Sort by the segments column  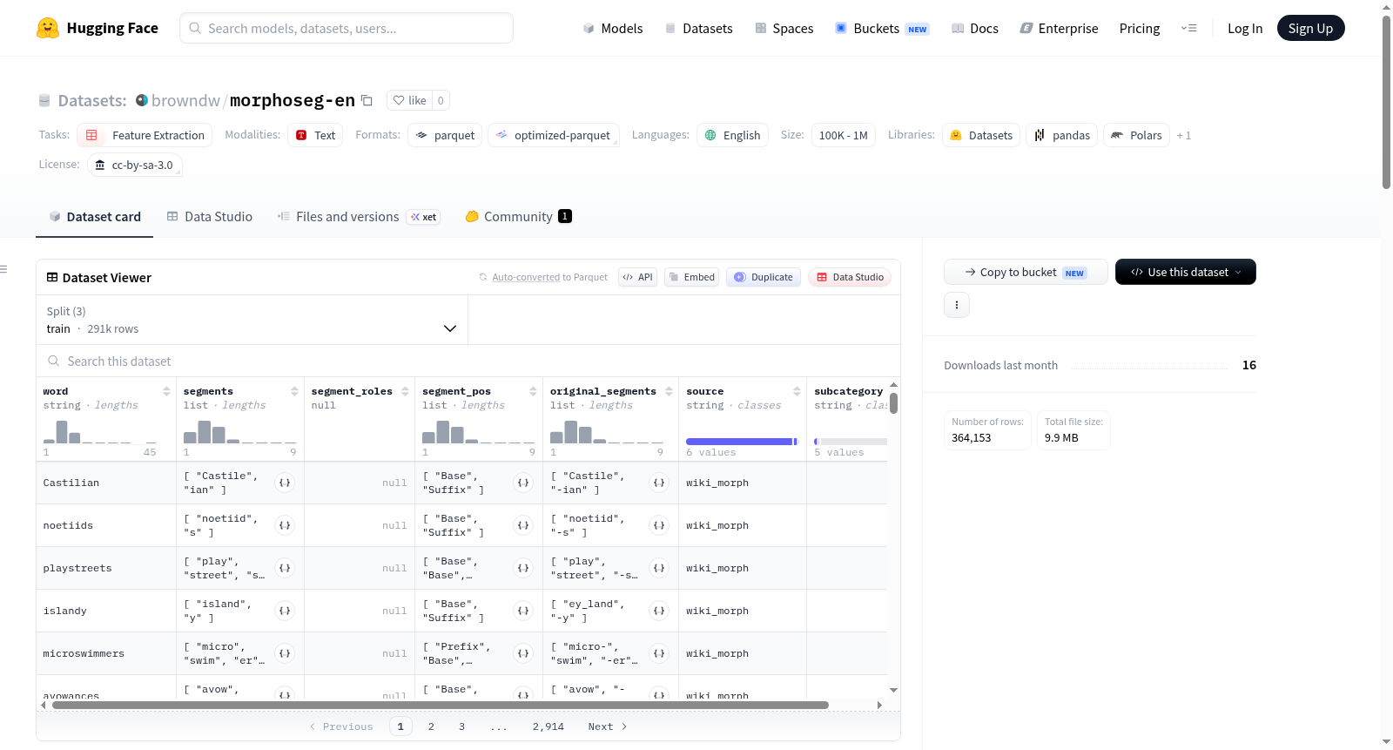click(294, 392)
